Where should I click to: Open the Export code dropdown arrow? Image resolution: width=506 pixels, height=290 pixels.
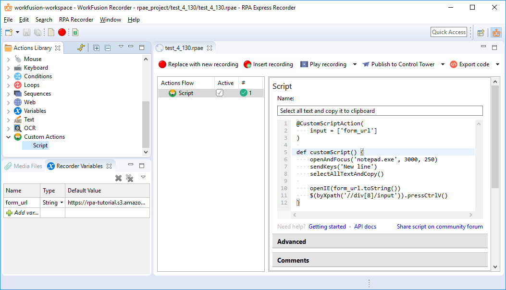[x=498, y=64]
